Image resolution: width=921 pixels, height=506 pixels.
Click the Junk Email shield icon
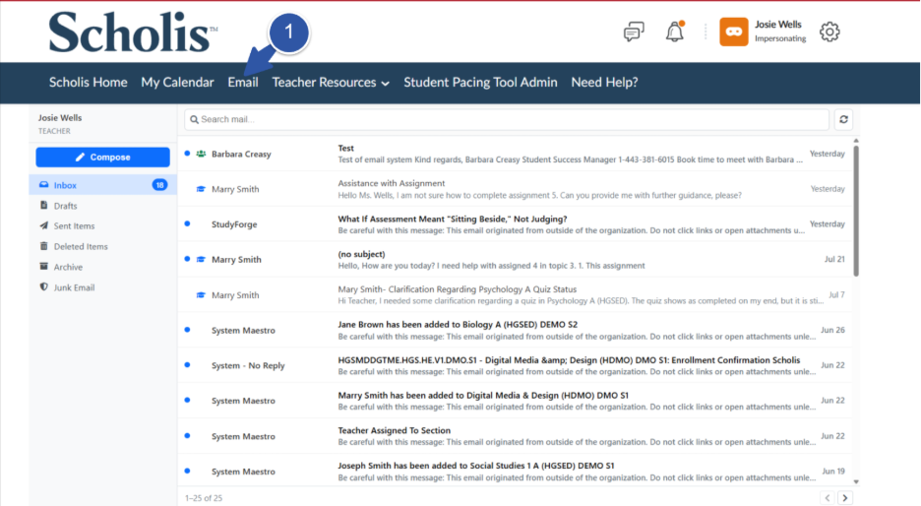tap(43, 286)
